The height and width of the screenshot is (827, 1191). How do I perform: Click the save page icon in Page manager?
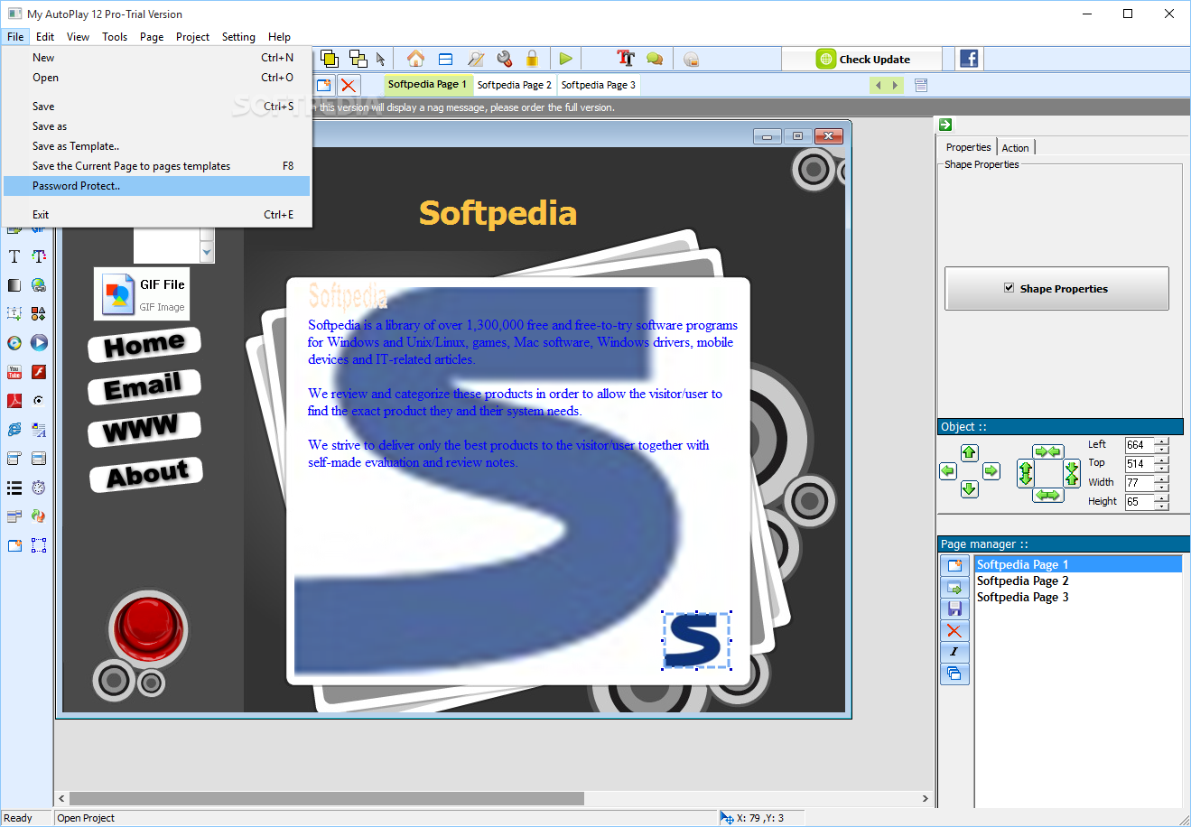coord(954,609)
